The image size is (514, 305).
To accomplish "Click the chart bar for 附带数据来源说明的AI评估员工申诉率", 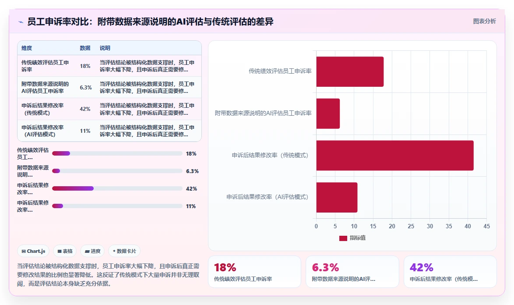I will coord(328,113).
